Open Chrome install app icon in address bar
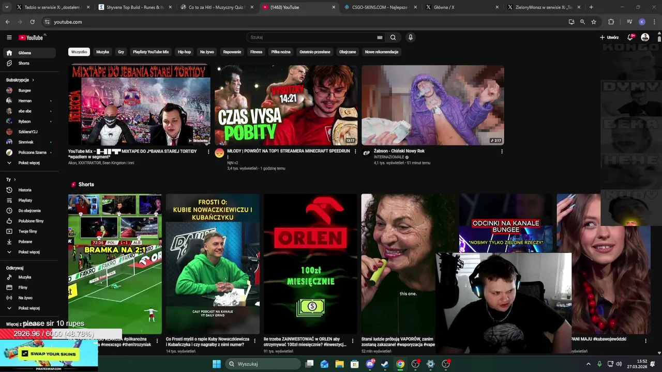 pos(571,22)
